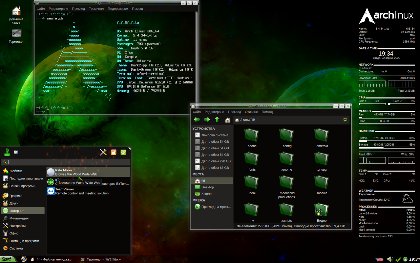Open Преглед menu in file manager
The height and width of the screenshot is (263, 420).
[234, 112]
